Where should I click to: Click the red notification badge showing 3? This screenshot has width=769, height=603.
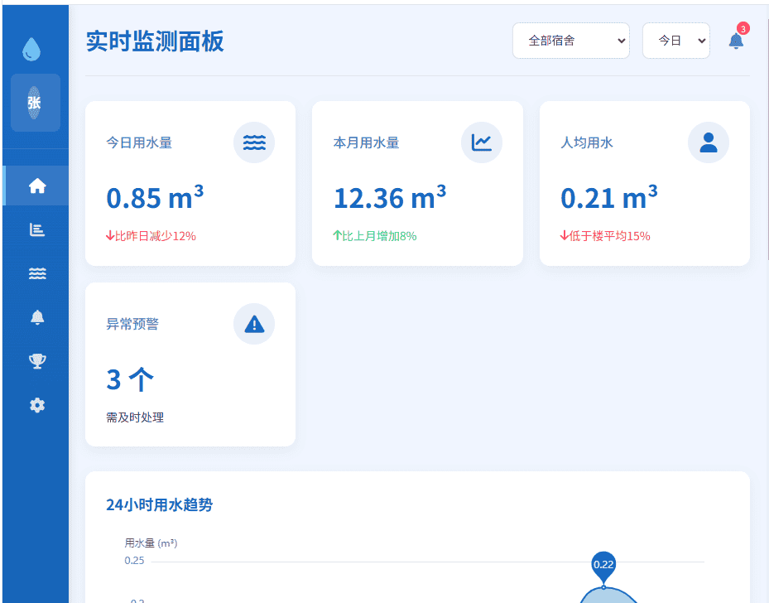[x=743, y=27]
